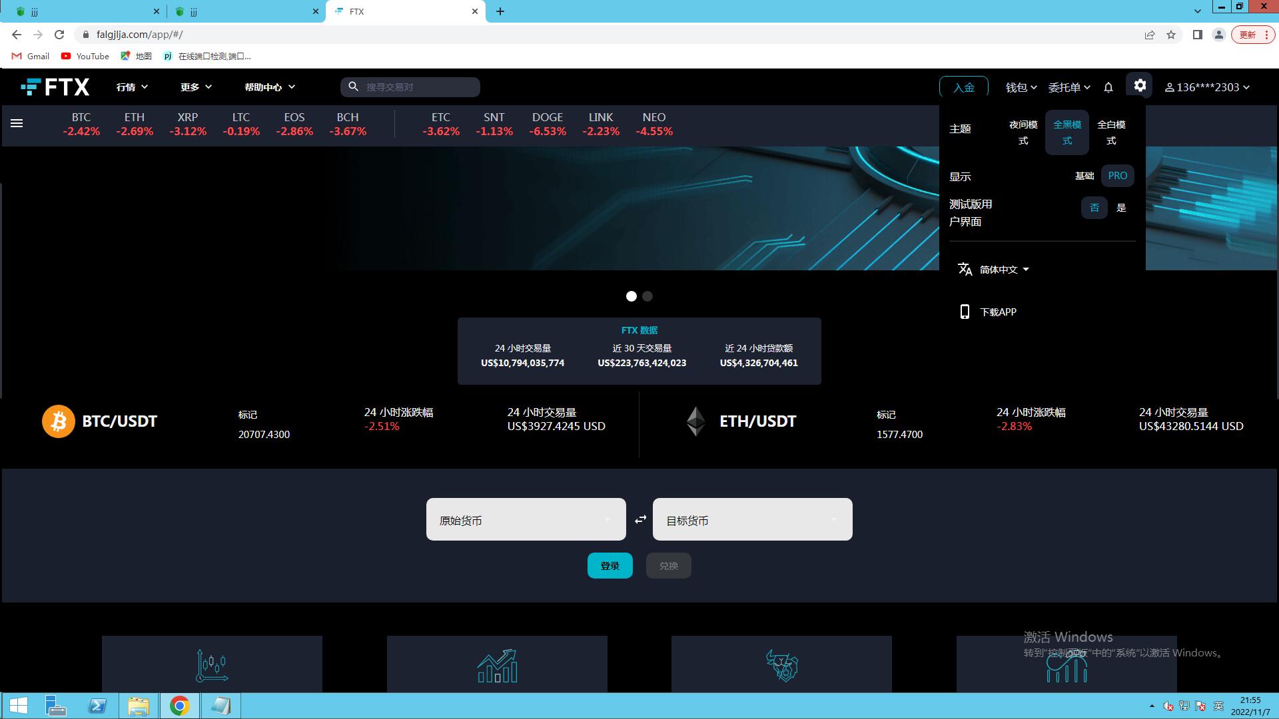Click the rising bar chart feature icon
1279x719 pixels.
coord(497,666)
